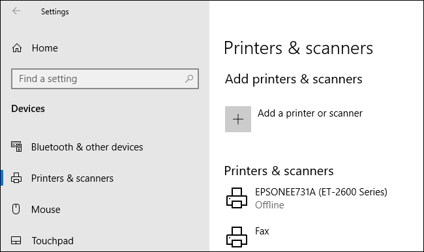Open Bluetooth & other devices page

(87, 147)
